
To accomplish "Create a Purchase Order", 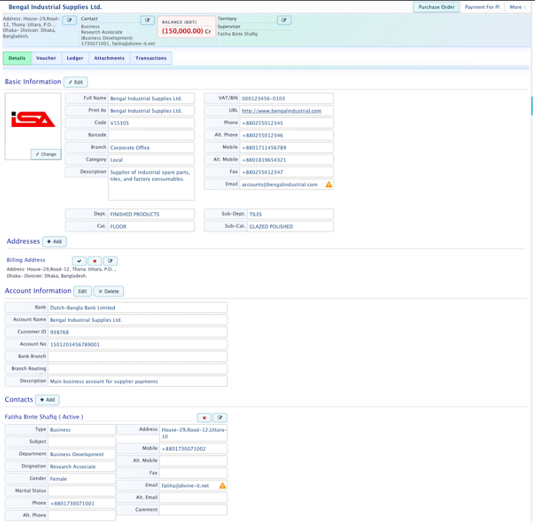I will click(436, 7).
